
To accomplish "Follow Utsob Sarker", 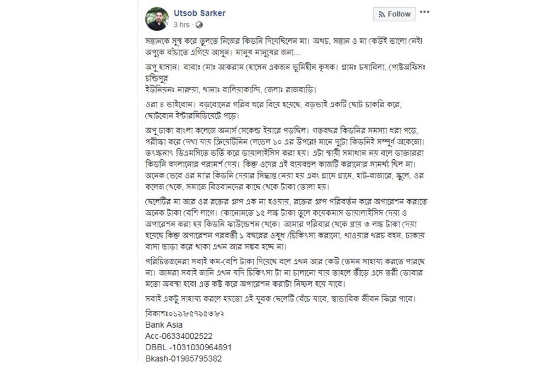I will 394,14.
